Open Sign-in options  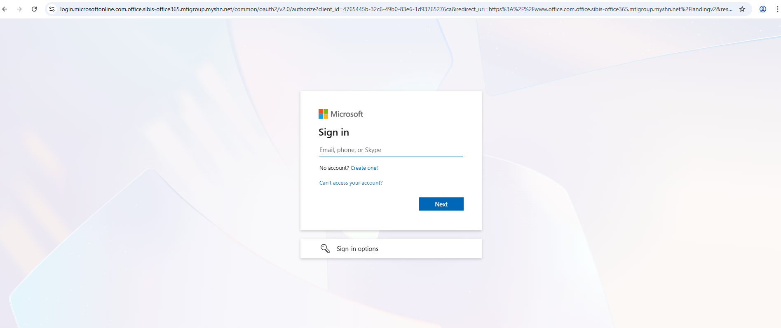[391, 248]
